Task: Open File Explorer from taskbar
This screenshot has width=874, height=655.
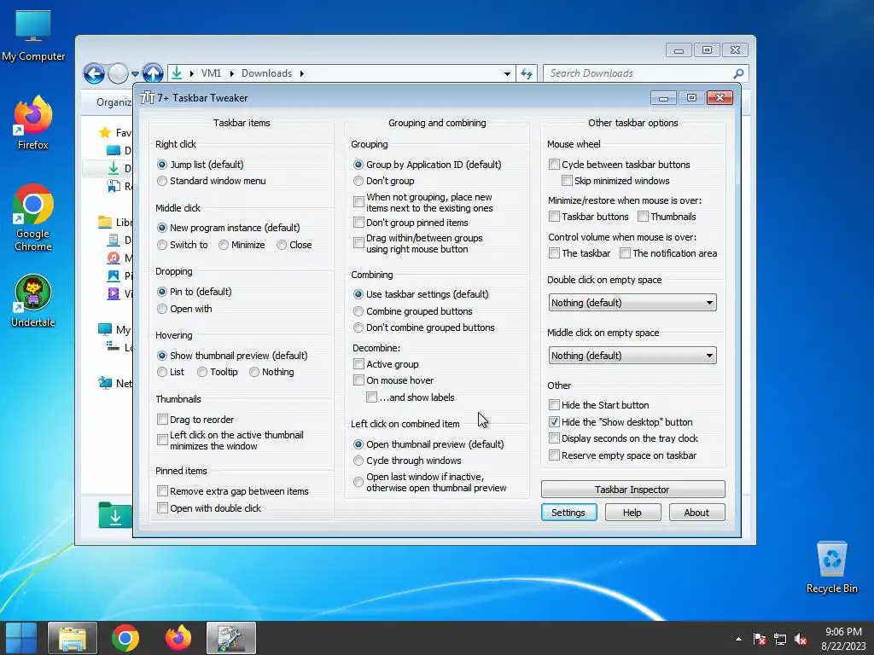Action: click(x=73, y=638)
